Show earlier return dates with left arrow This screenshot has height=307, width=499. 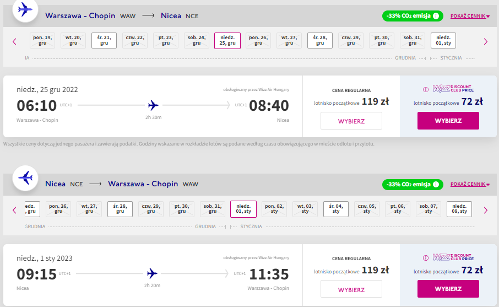[14, 210]
